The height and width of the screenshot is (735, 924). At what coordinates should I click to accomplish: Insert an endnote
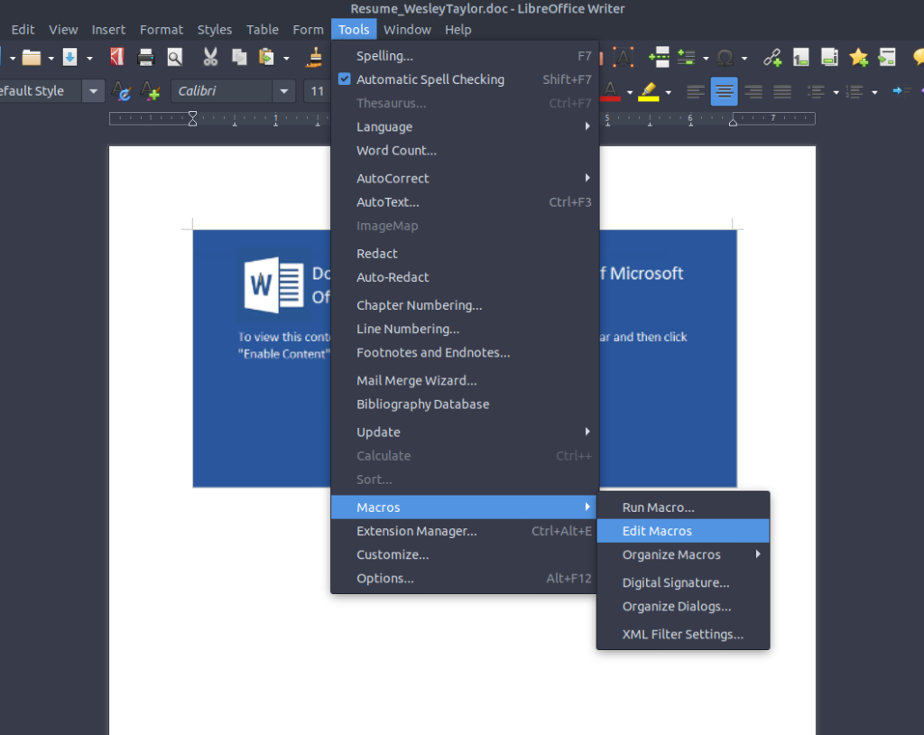click(829, 57)
